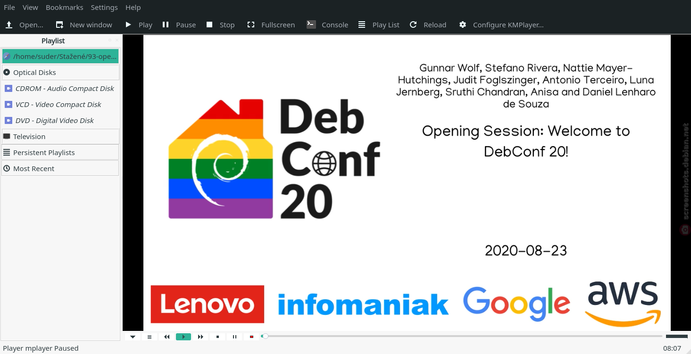Click the Open... toolbar button
The width and height of the screenshot is (691, 354).
[25, 25]
